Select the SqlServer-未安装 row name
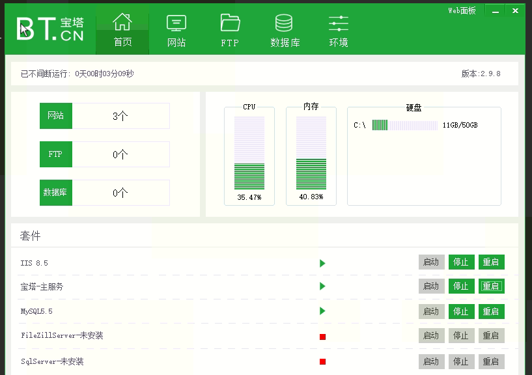 52,361
